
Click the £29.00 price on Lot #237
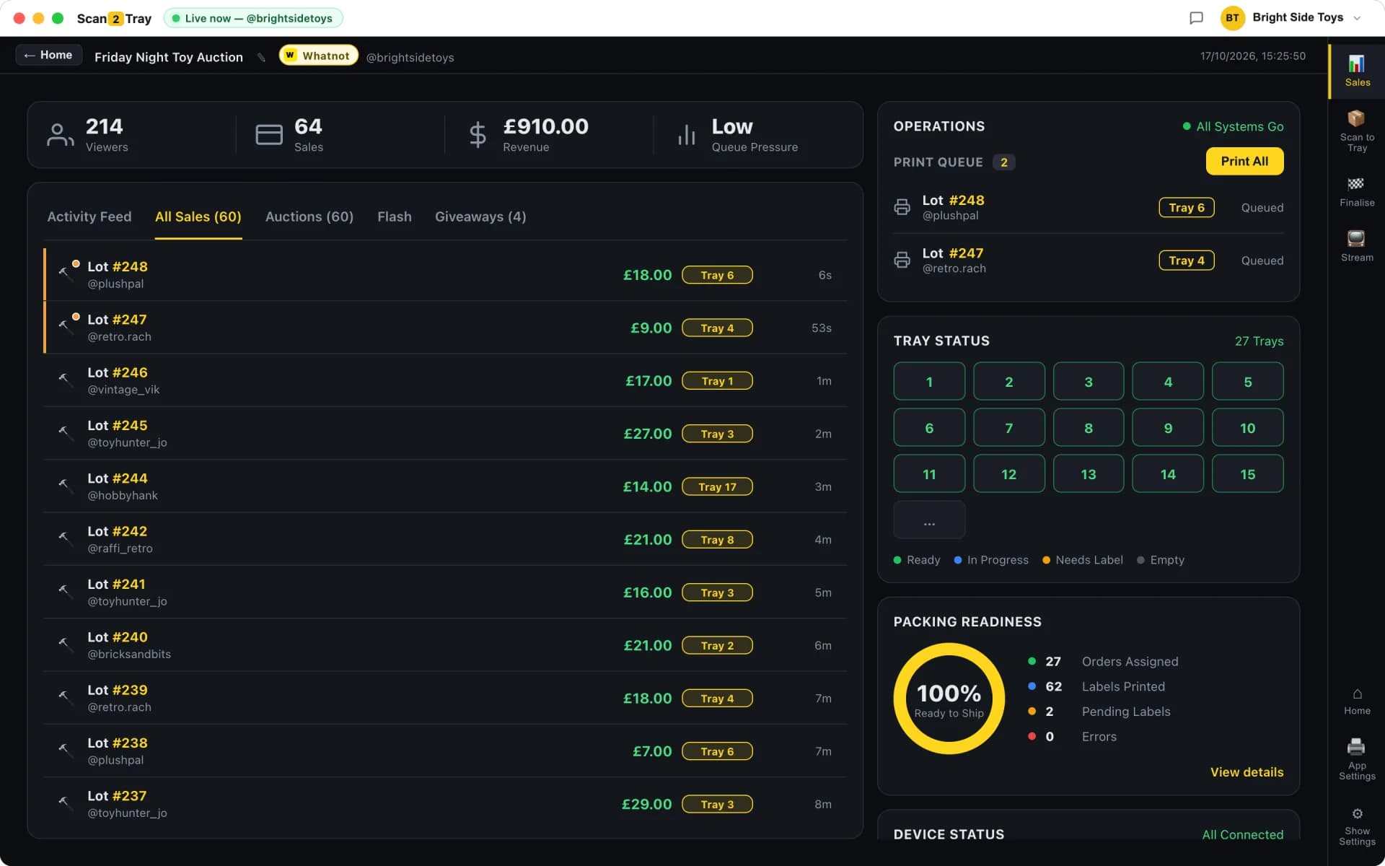pos(646,804)
